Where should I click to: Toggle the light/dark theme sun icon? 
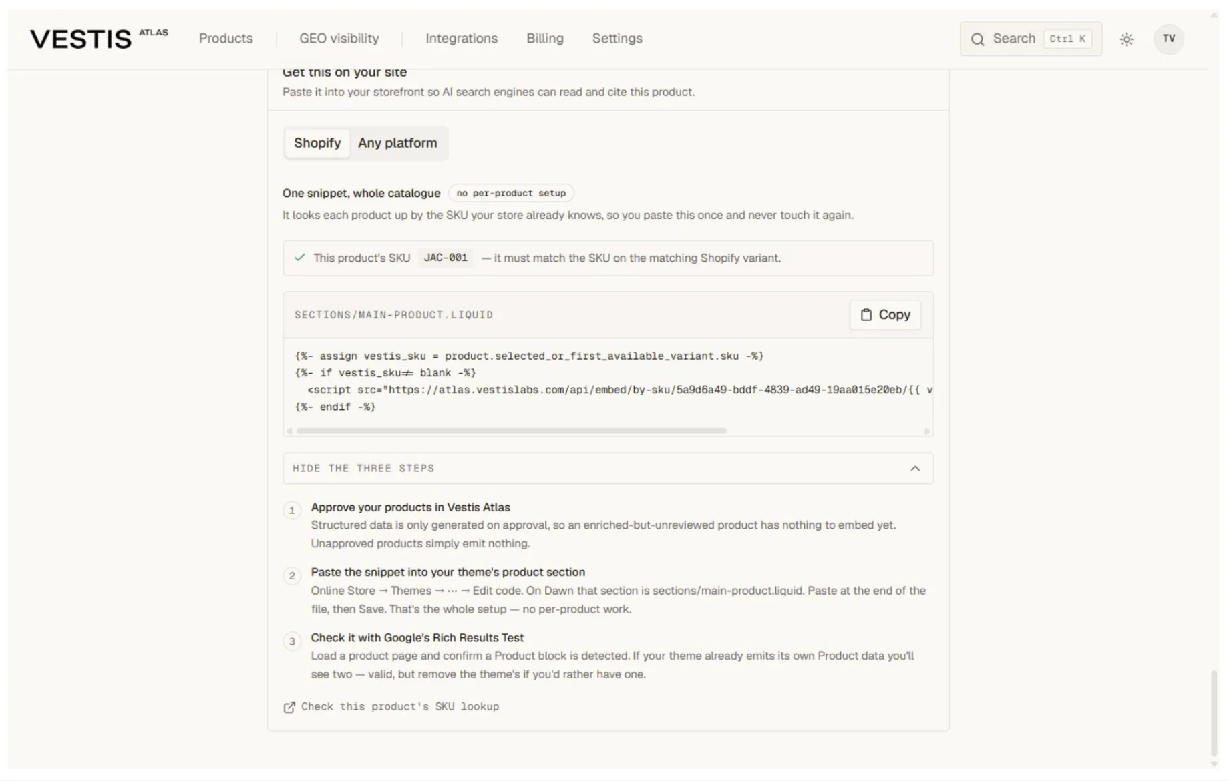pyautogui.click(x=1127, y=39)
